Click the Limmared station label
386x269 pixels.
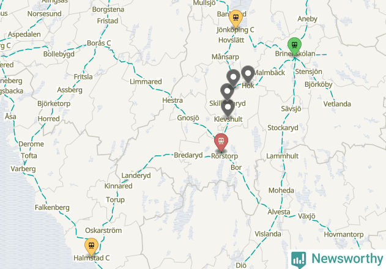coord(146,81)
